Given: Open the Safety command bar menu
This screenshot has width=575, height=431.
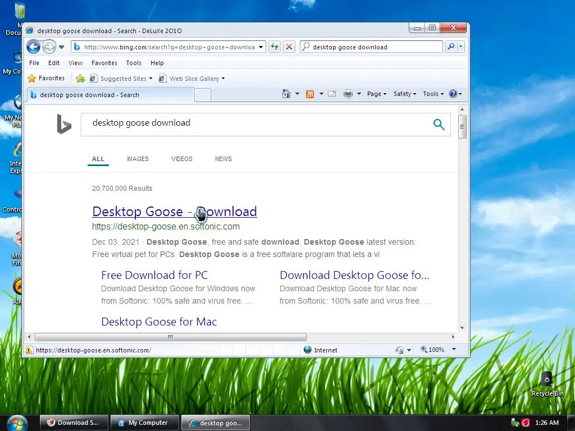Looking at the screenshot, I should tap(404, 94).
